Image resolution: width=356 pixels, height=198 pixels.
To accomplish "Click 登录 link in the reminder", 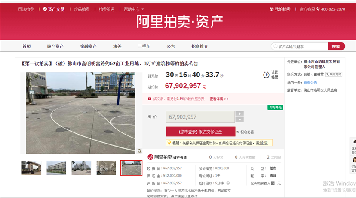I will pos(264,143).
